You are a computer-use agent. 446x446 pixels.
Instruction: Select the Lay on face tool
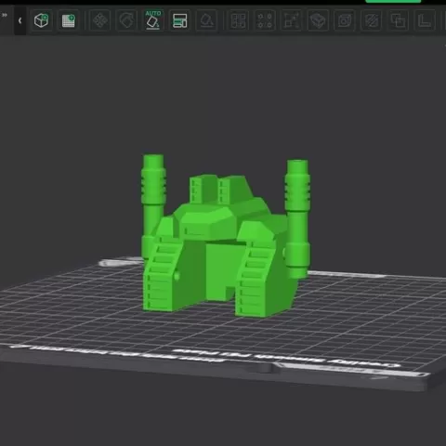[x=206, y=20]
